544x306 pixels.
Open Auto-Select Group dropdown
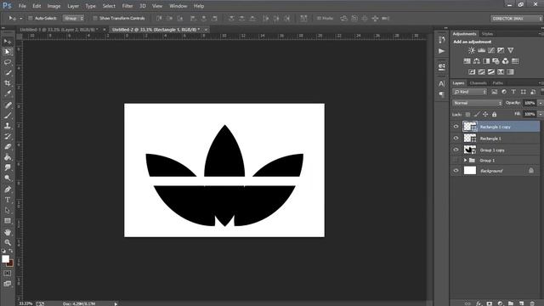click(x=74, y=18)
